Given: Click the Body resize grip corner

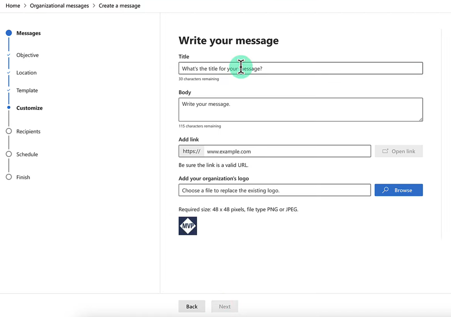Looking at the screenshot, I should (421, 119).
